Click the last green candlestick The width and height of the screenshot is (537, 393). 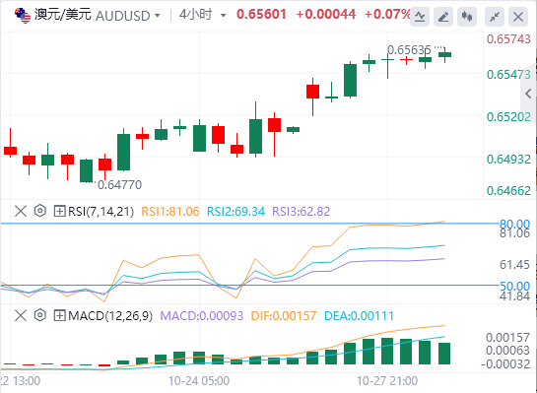445,55
